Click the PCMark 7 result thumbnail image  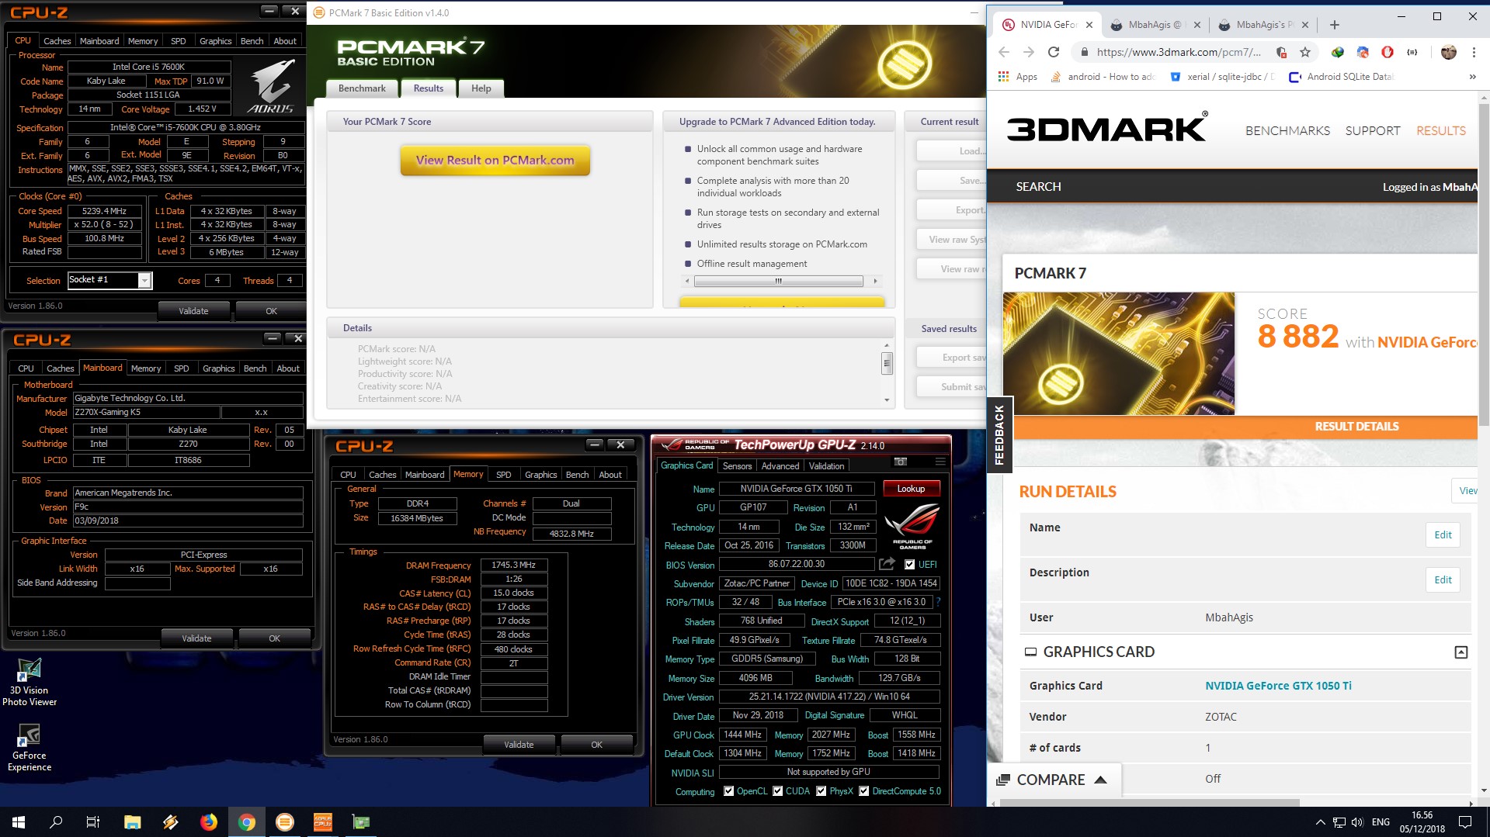[1119, 354]
